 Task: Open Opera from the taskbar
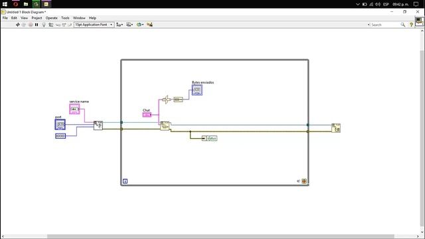(15, 4)
